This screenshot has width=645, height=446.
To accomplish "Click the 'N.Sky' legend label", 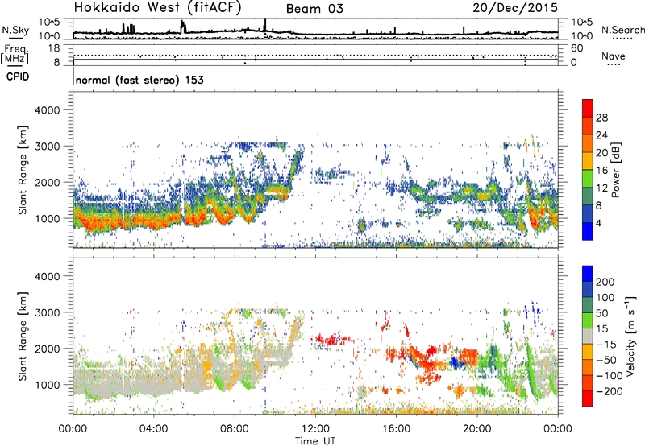I will (x=15, y=30).
